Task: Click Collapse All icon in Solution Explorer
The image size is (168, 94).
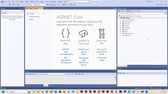Action: point(128,11)
